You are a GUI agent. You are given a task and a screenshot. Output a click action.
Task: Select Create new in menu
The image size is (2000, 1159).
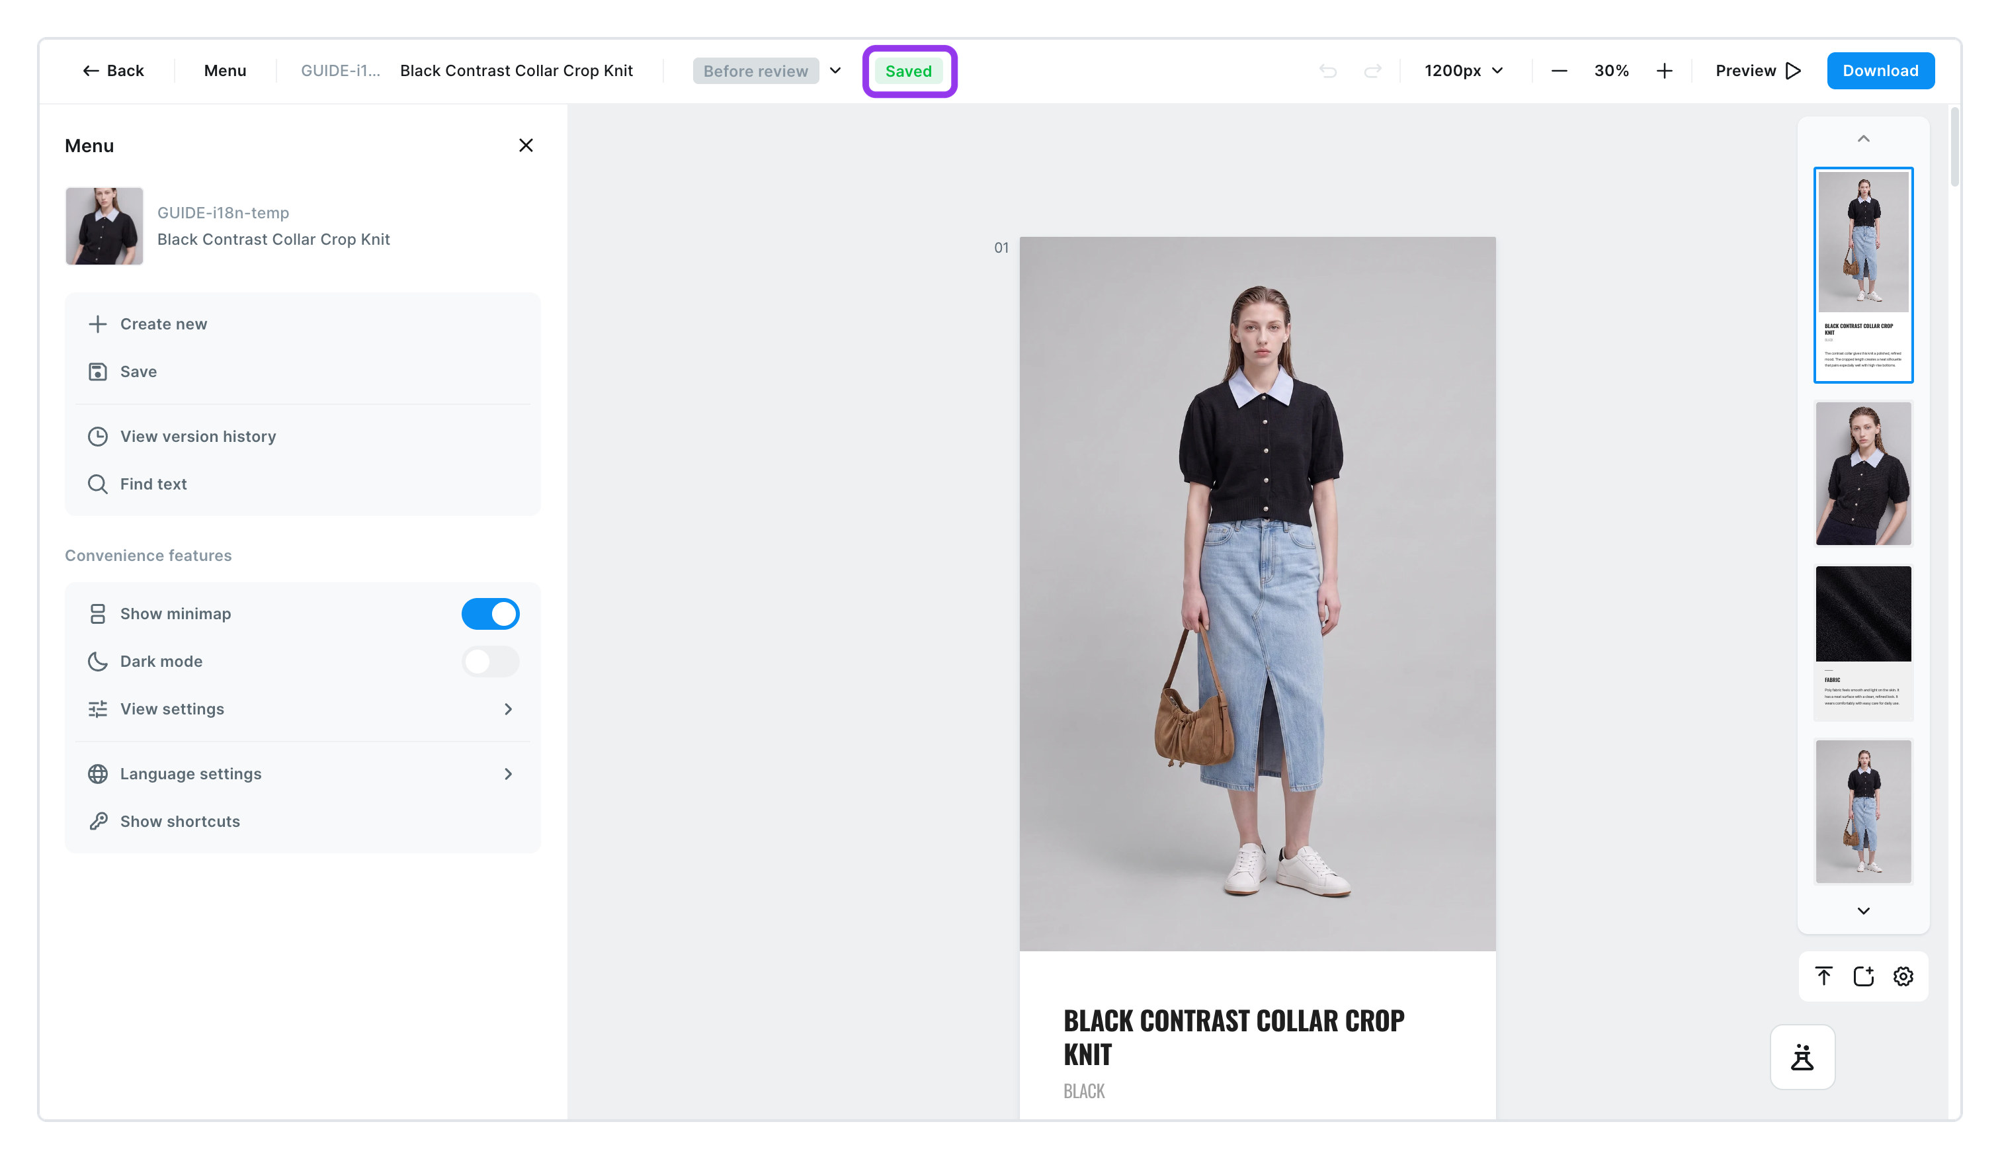point(302,324)
